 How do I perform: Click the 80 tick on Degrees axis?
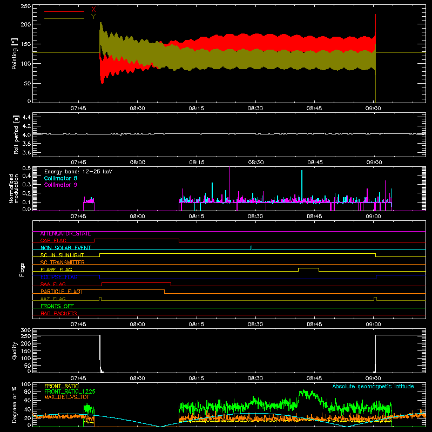pos(28,391)
